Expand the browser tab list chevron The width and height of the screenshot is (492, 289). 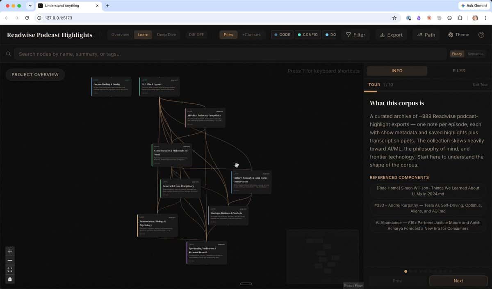coord(30,6)
